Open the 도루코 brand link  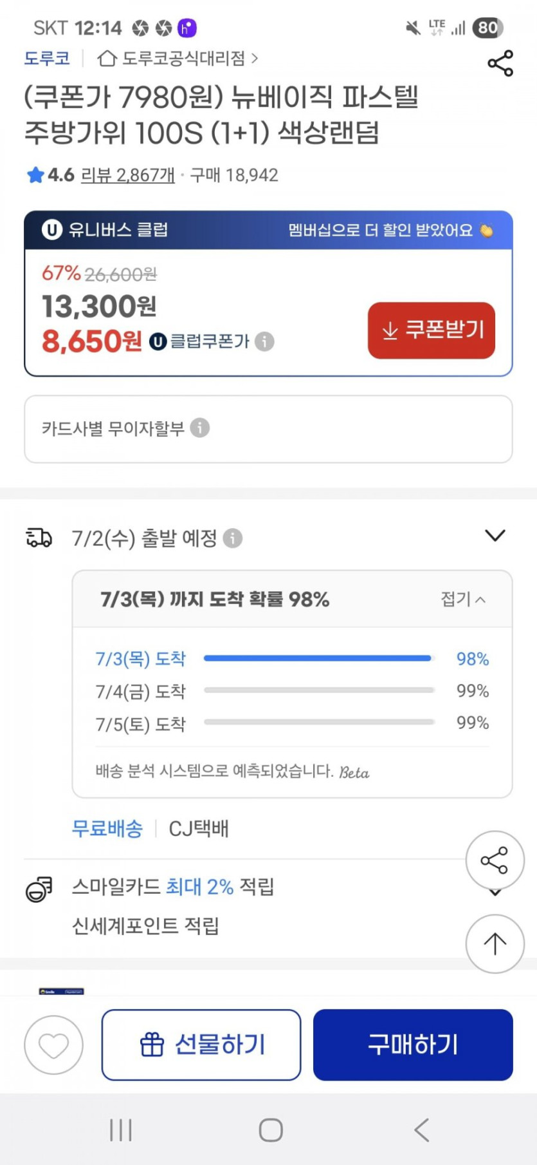(47, 59)
